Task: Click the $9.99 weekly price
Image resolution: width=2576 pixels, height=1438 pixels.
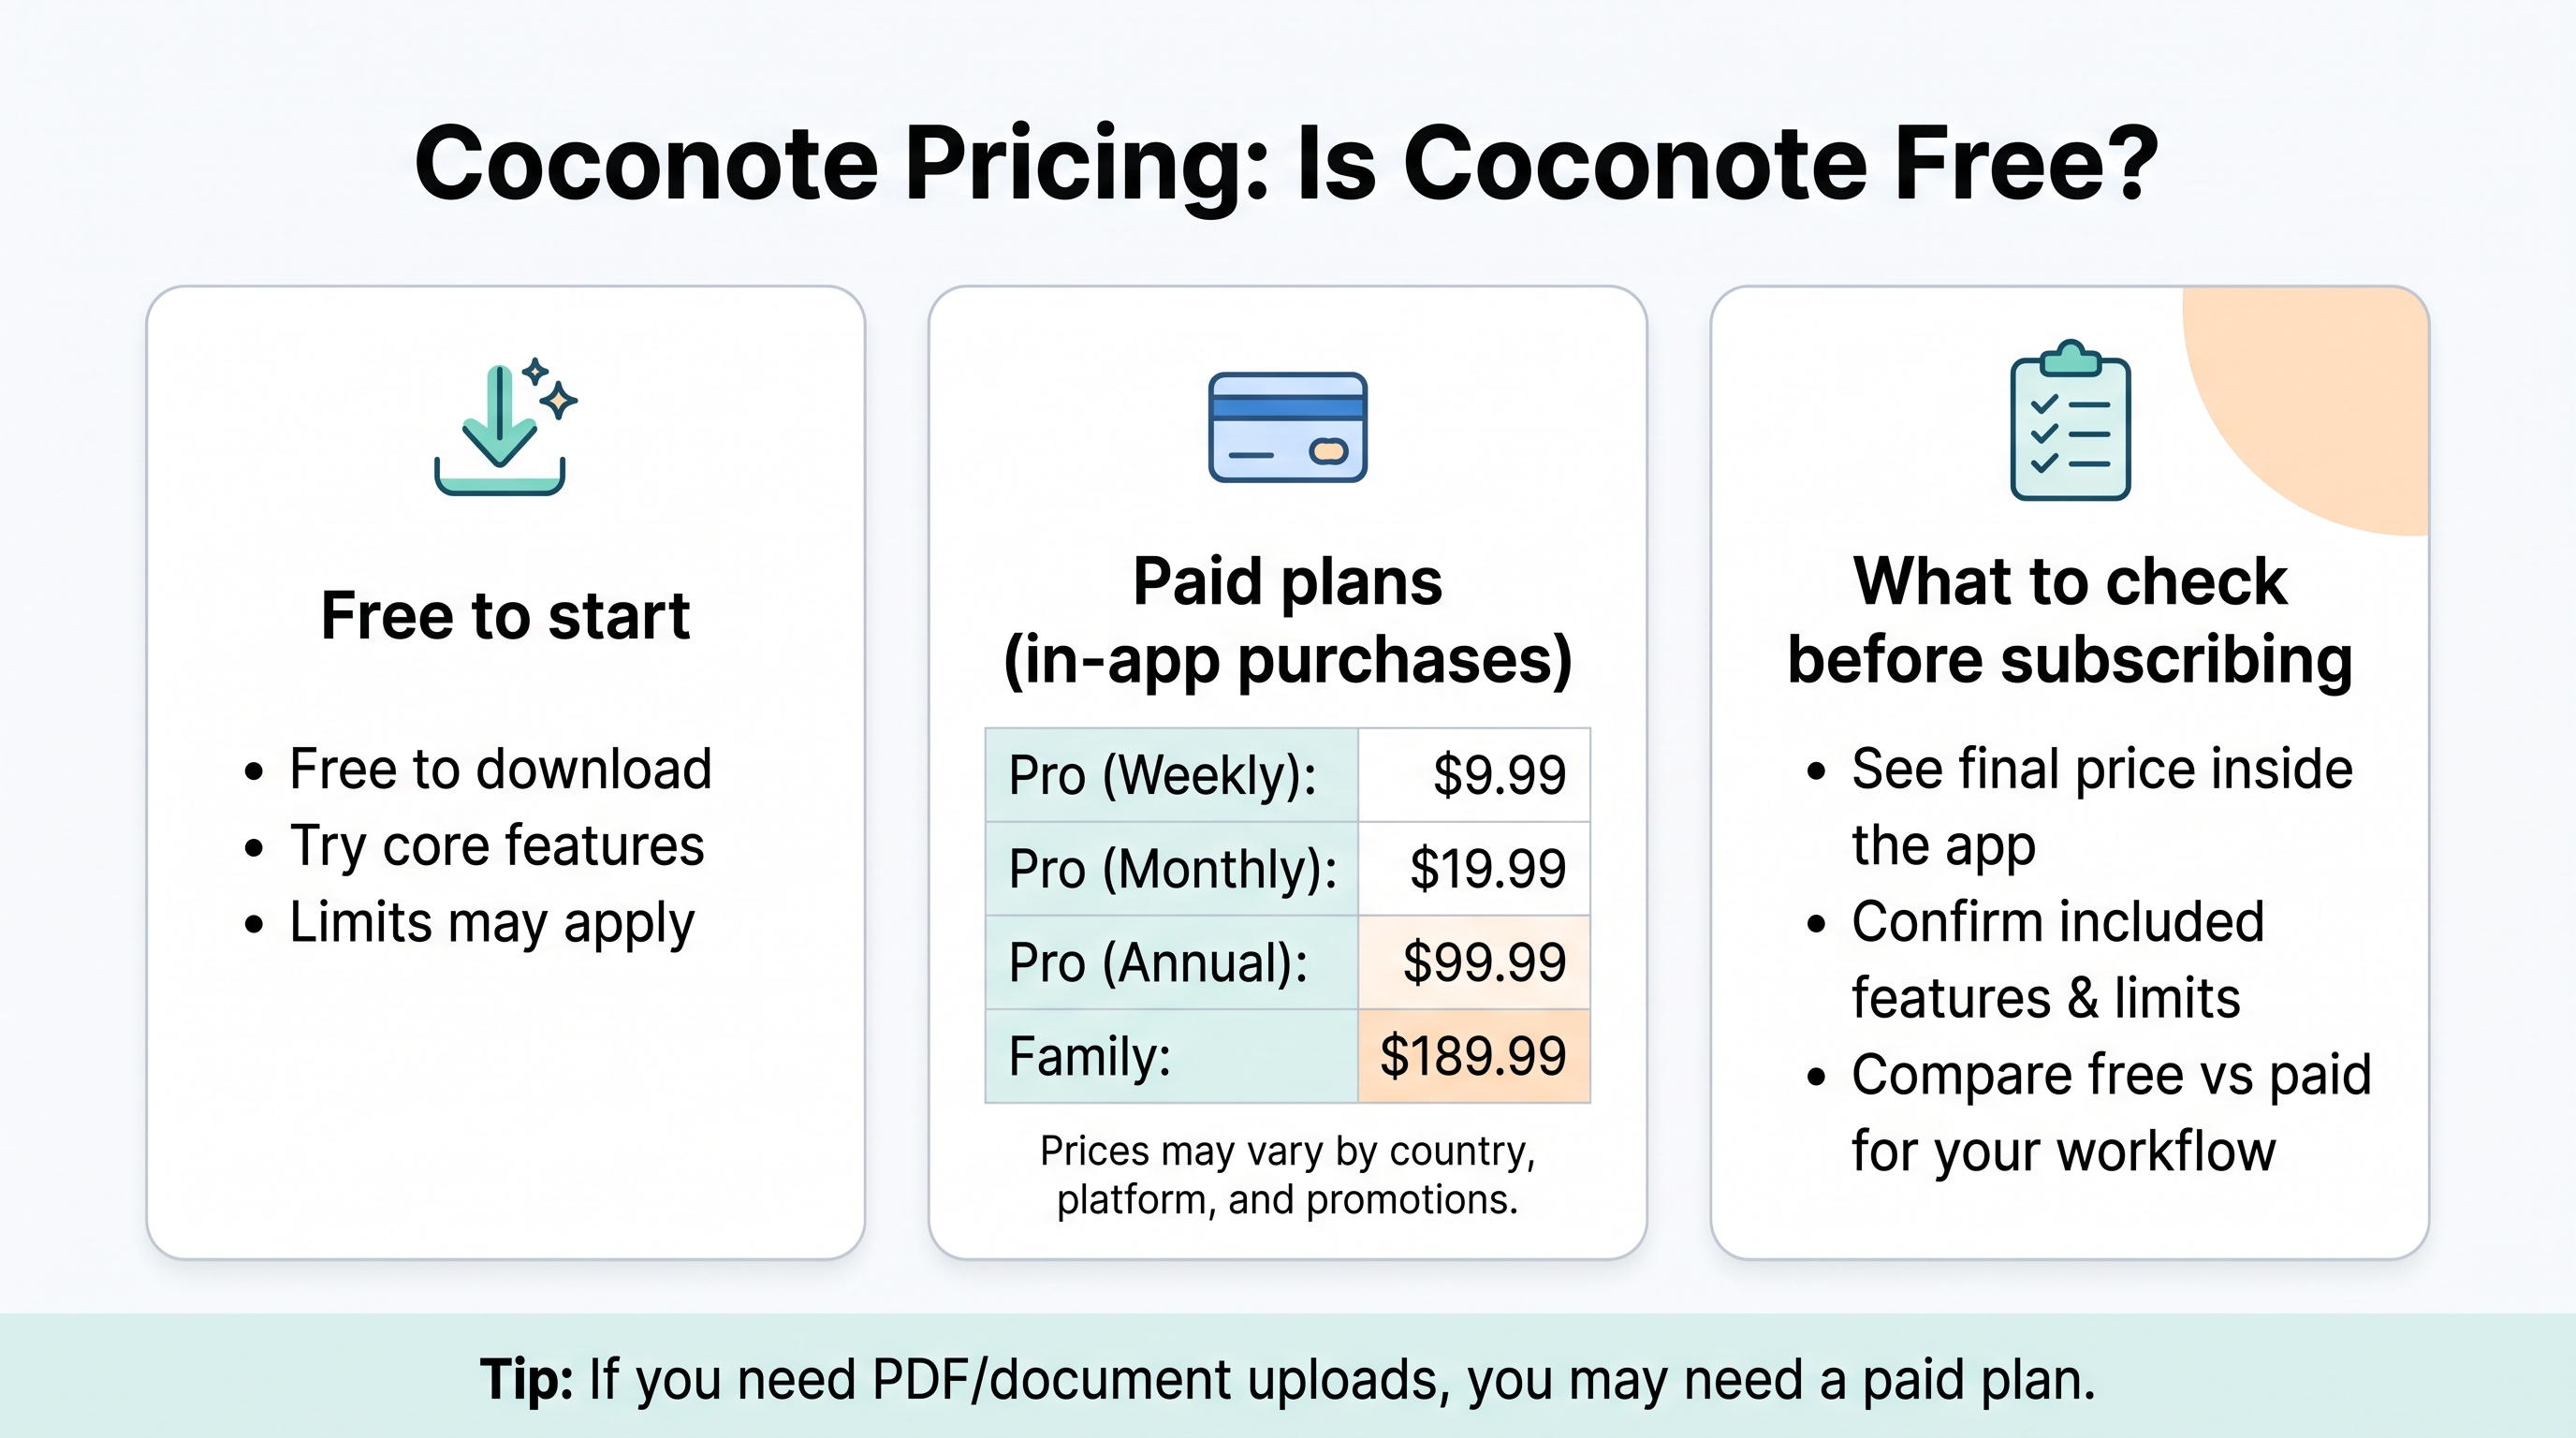Action: click(x=1499, y=775)
